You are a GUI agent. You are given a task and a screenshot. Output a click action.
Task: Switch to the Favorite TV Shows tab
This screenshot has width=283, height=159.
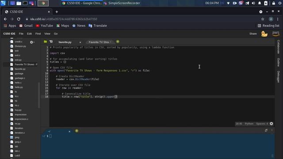pos(99,42)
